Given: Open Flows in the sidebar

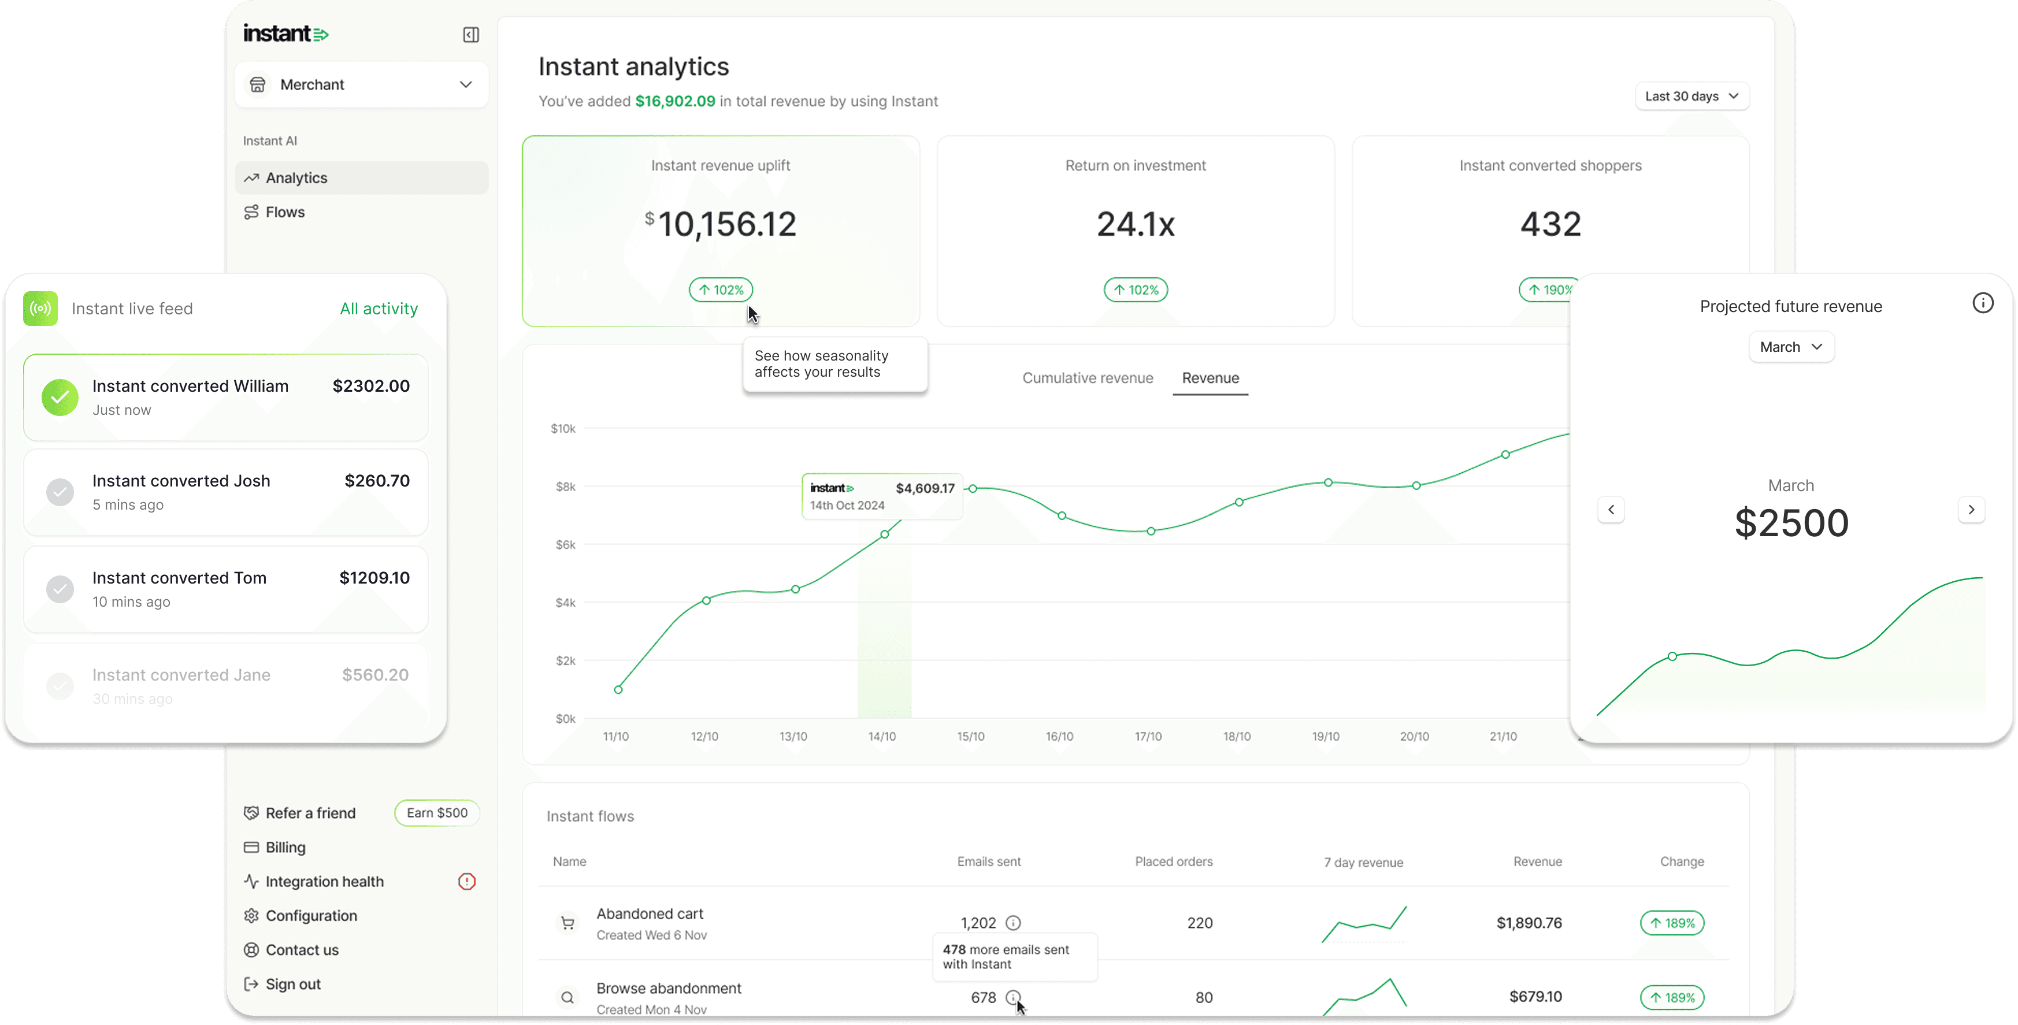Looking at the screenshot, I should pos(285,212).
